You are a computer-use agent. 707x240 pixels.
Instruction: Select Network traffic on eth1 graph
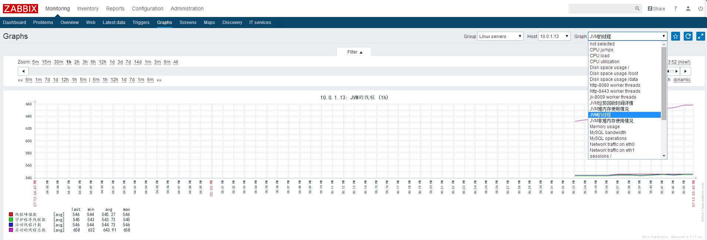[x=625, y=150]
